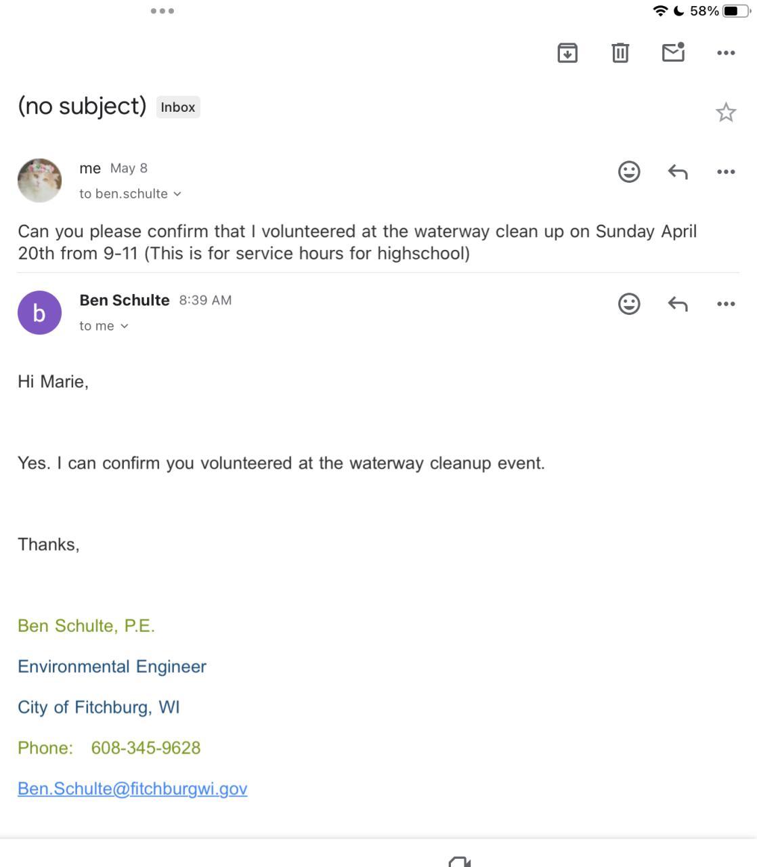The image size is (757, 867).
Task: Add emoji reaction to my sent message
Action: [629, 171]
